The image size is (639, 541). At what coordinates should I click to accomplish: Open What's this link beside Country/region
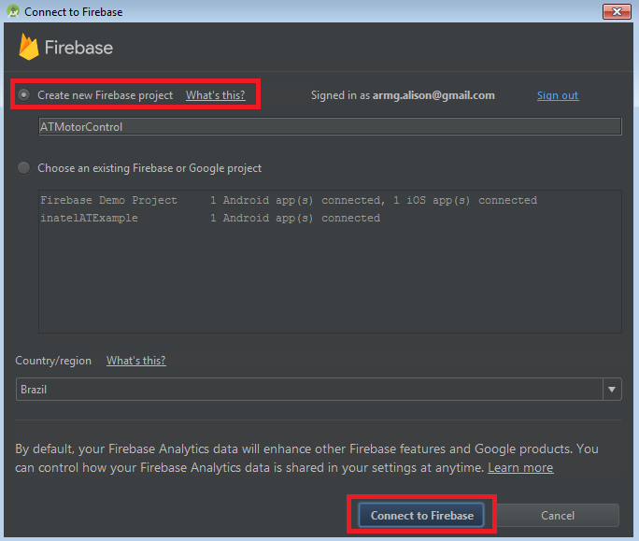(135, 361)
